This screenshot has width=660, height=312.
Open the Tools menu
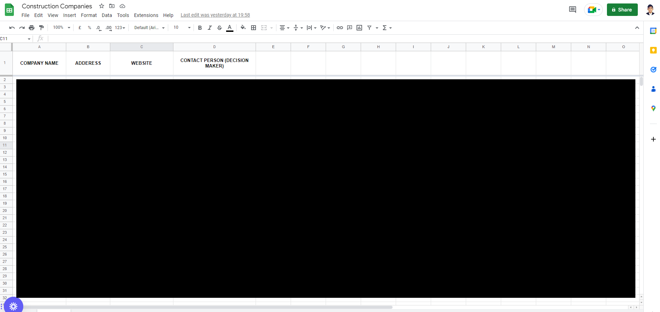click(x=123, y=15)
